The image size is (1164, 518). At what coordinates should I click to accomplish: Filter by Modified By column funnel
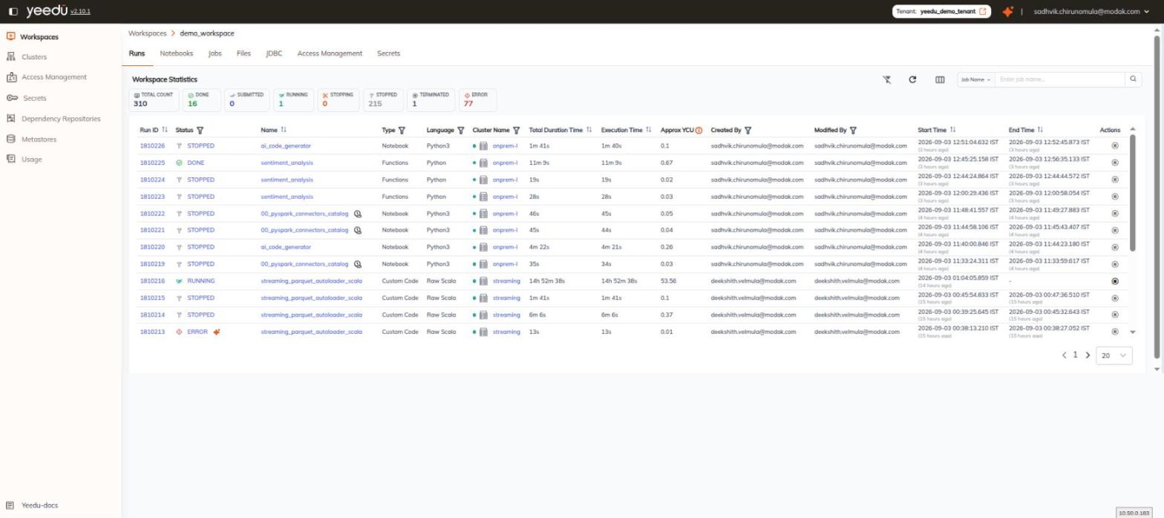(854, 131)
